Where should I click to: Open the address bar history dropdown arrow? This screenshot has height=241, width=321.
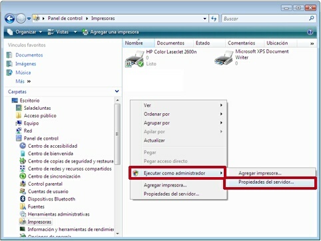[204, 19]
